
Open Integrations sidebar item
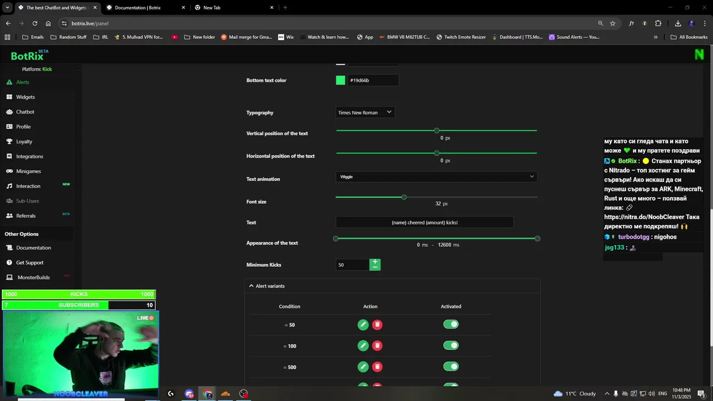pyautogui.click(x=30, y=157)
